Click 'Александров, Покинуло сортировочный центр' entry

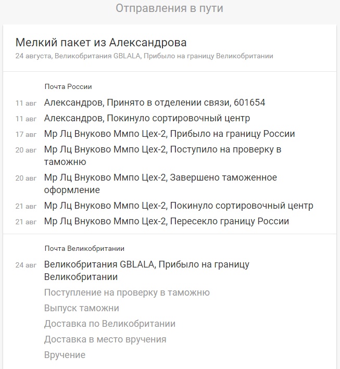[147, 118]
